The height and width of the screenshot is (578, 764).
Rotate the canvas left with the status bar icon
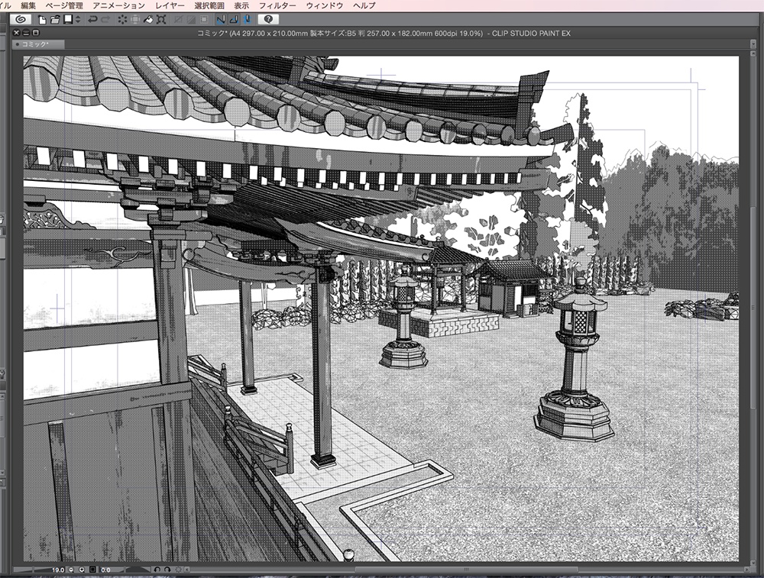click(157, 570)
